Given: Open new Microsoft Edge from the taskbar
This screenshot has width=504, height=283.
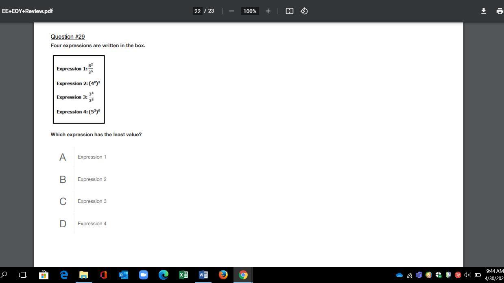Looking at the screenshot, I should [163, 275].
